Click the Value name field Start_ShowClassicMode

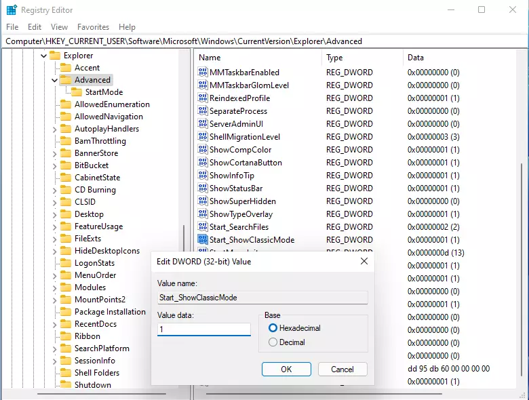tap(262, 298)
